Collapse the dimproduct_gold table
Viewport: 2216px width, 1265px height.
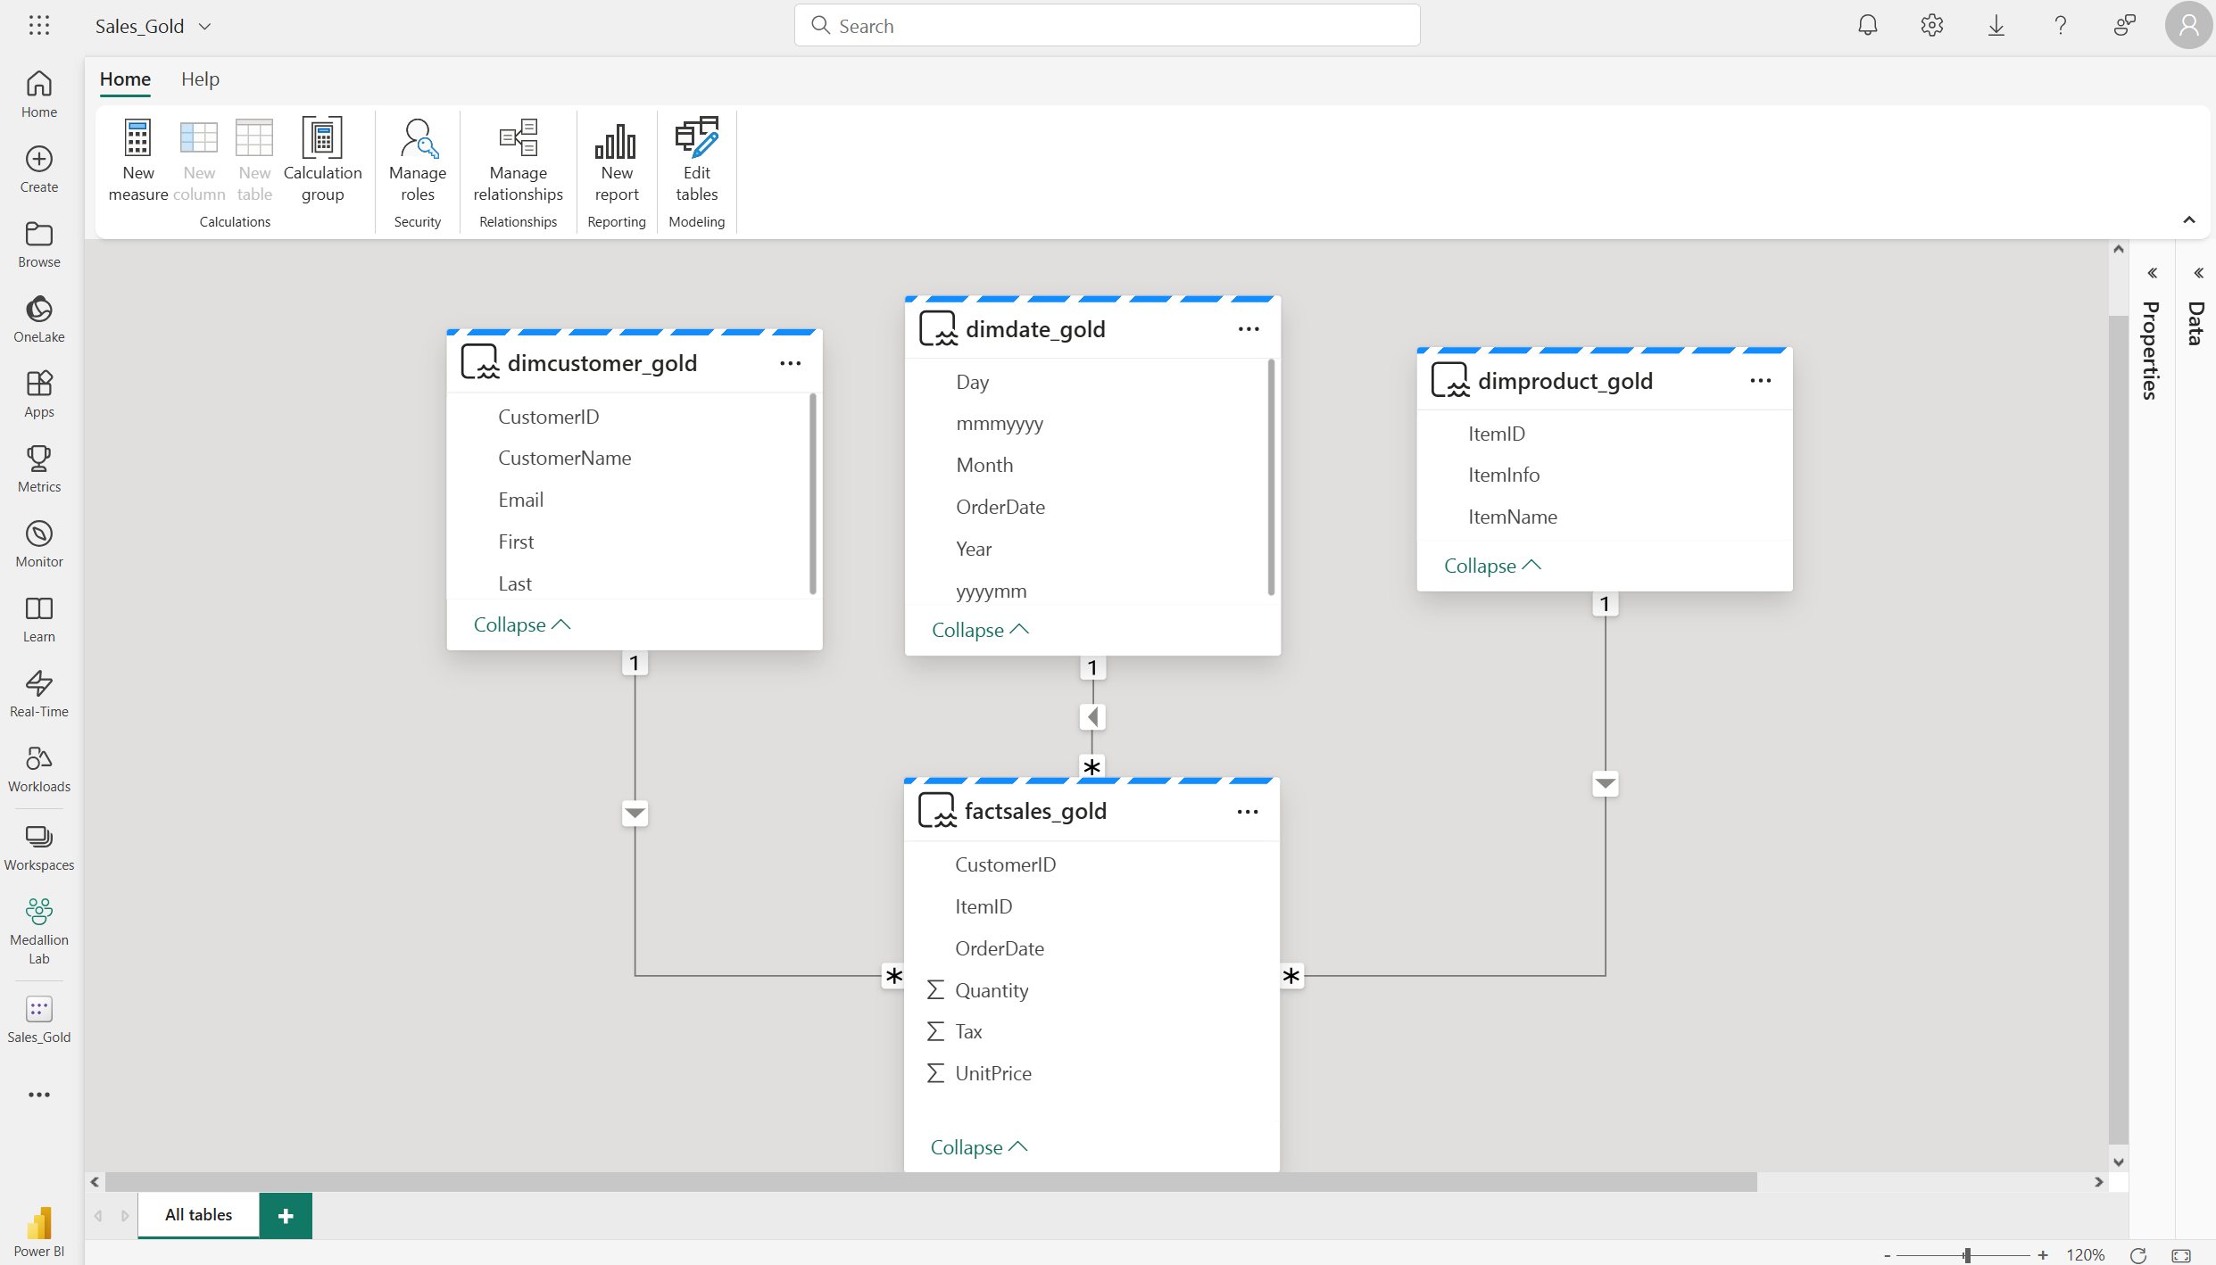click(x=1493, y=565)
